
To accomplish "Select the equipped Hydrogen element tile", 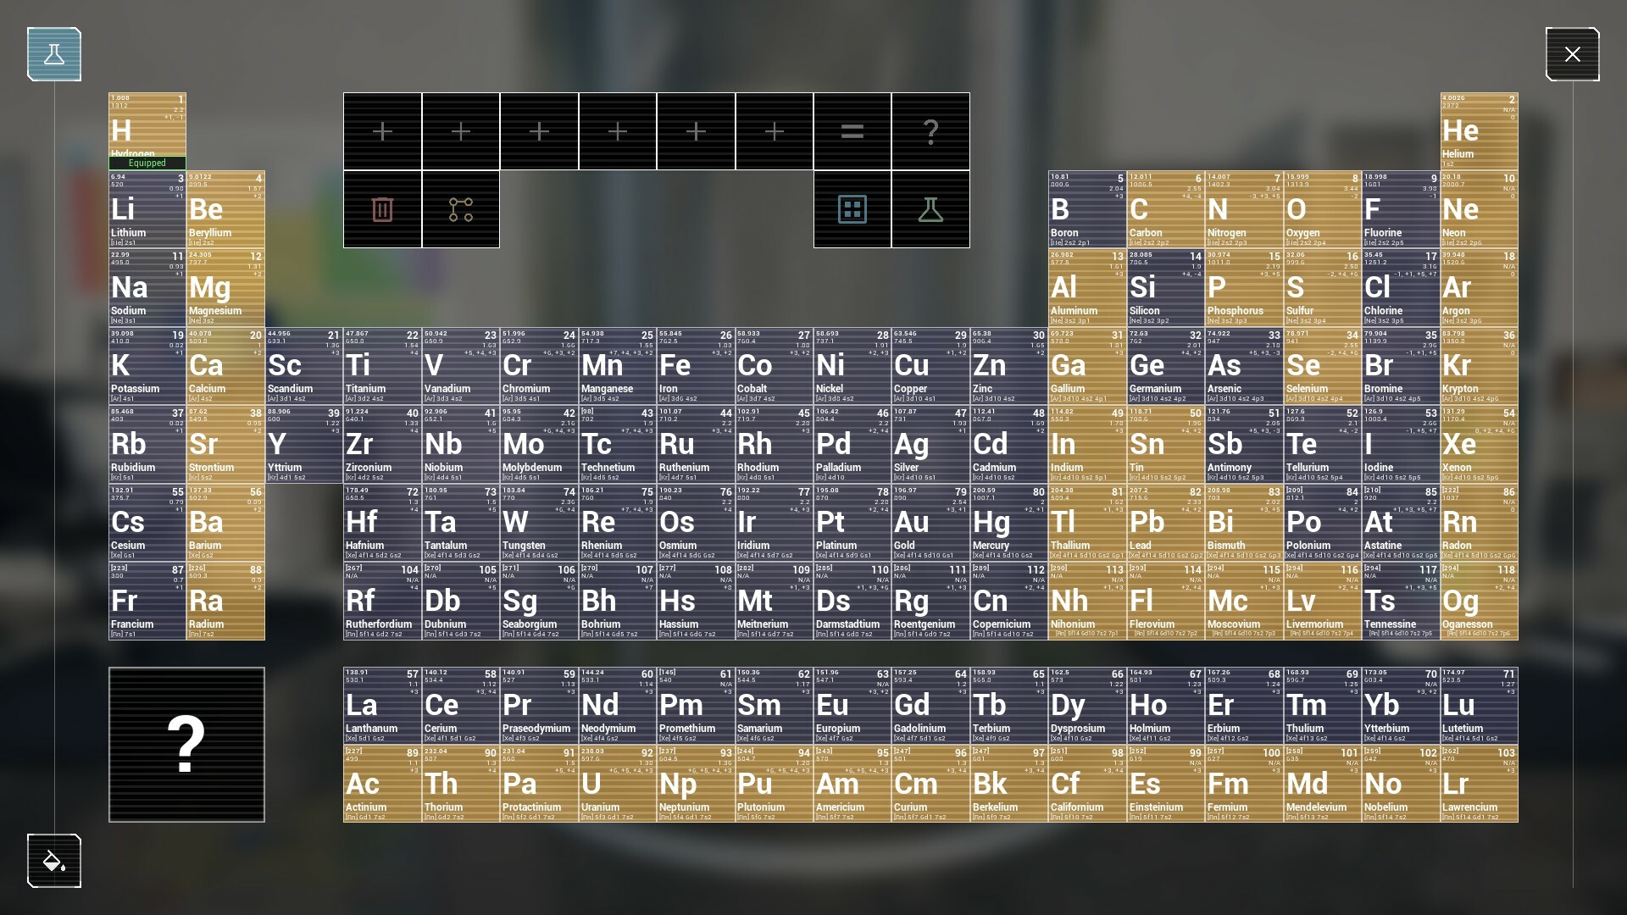I will pyautogui.click(x=147, y=131).
